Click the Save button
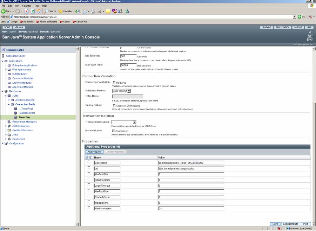This screenshot has width=316, height=231. pyautogui.click(x=275, y=224)
